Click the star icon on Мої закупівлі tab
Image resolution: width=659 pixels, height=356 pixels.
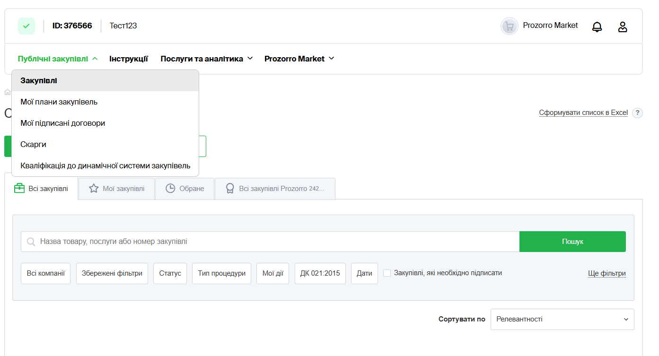pos(94,189)
